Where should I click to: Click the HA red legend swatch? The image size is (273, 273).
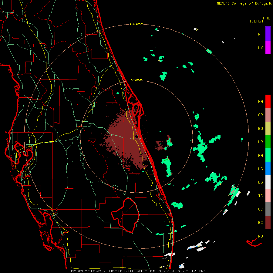click(268, 101)
